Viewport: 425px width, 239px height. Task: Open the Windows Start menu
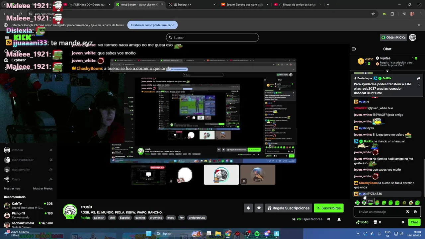point(149,234)
